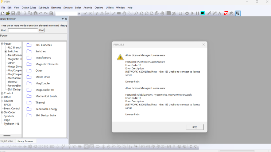Pause the simulation with the pause icon
271x152 pixels.
point(197,13)
